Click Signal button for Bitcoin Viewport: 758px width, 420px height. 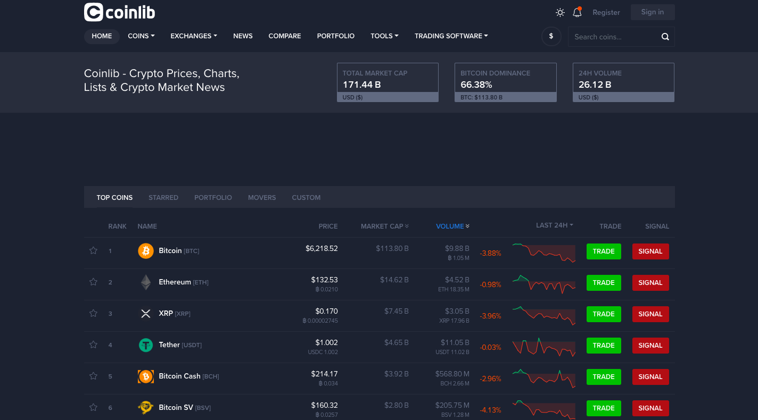(650, 251)
